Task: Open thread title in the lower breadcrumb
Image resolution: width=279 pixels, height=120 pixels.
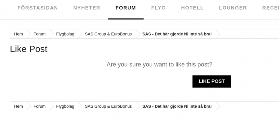Action: [177, 106]
